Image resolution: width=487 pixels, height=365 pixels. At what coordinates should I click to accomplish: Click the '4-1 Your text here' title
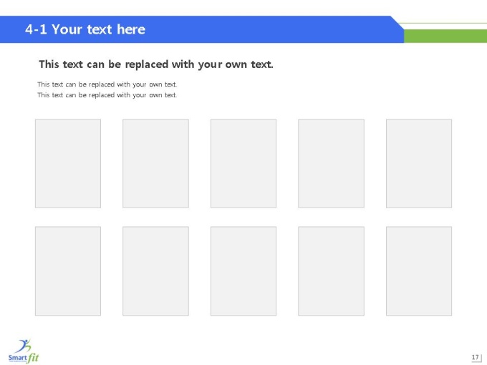pos(85,29)
